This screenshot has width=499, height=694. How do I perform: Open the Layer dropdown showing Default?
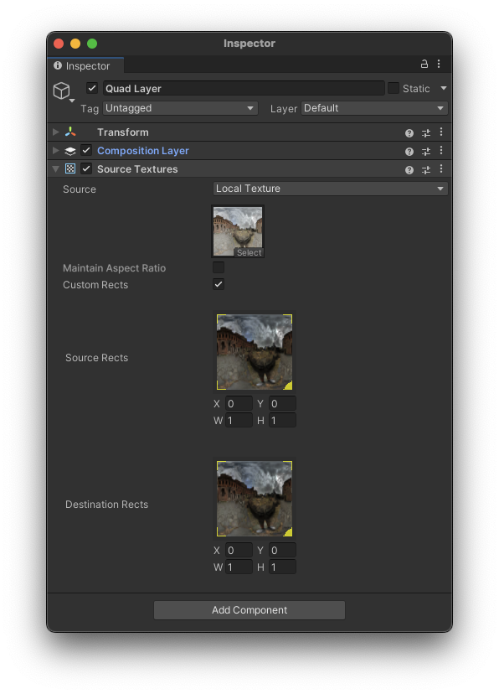[374, 108]
